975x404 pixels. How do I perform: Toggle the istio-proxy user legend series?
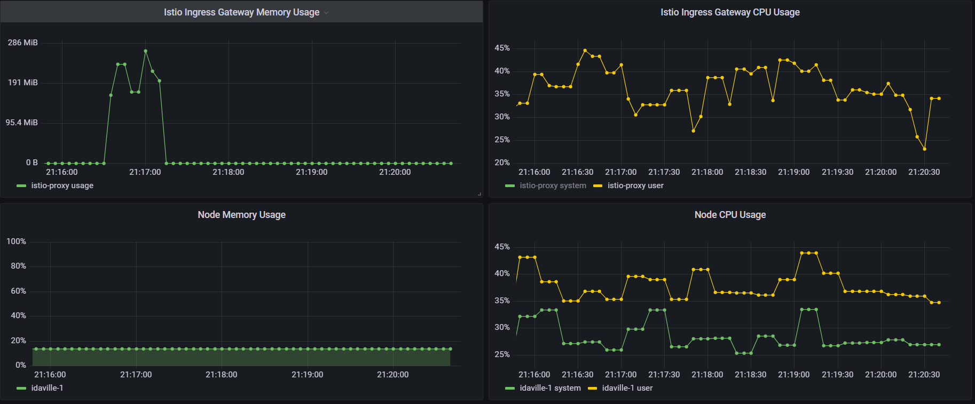pos(635,185)
